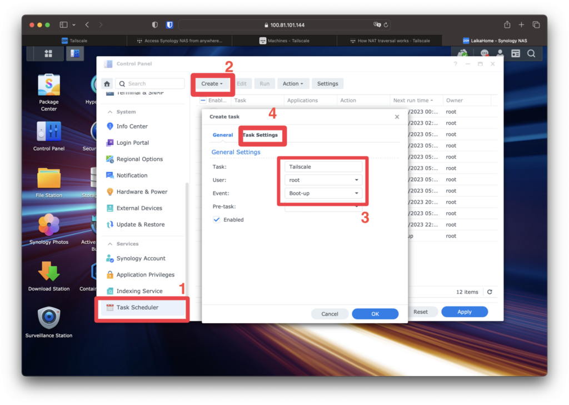
Task: Open the Bitwarden extension icon
Action: [169, 24]
